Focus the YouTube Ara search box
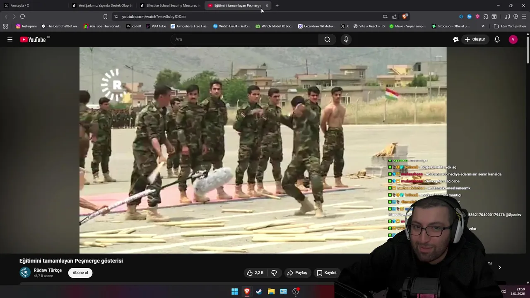 point(244,39)
